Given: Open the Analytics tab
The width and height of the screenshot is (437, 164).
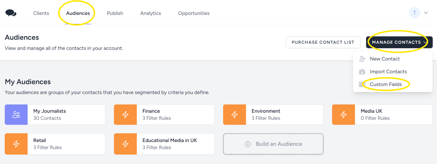Looking at the screenshot, I should (x=151, y=13).
